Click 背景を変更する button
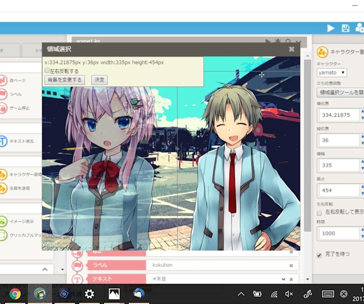The image size is (364, 304). click(65, 80)
